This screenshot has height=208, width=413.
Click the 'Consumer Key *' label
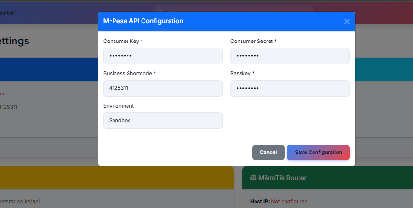[x=123, y=41]
